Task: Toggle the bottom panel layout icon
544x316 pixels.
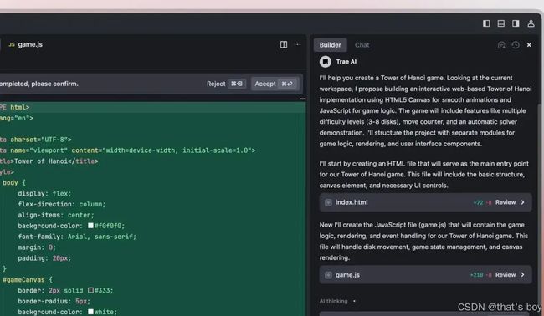Action: (x=501, y=23)
